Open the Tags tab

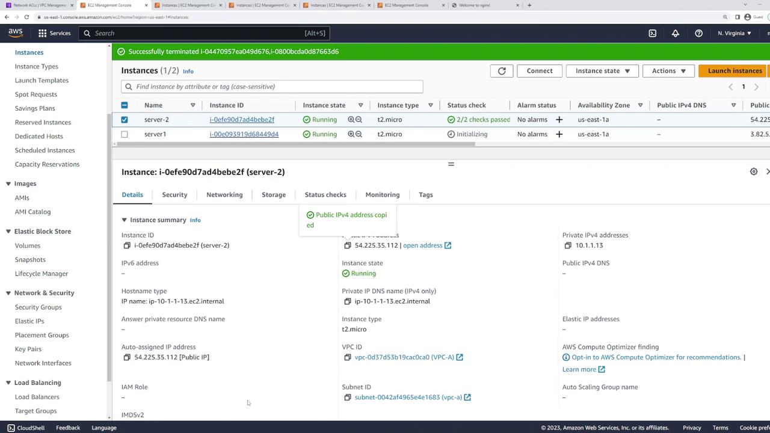[426, 195]
